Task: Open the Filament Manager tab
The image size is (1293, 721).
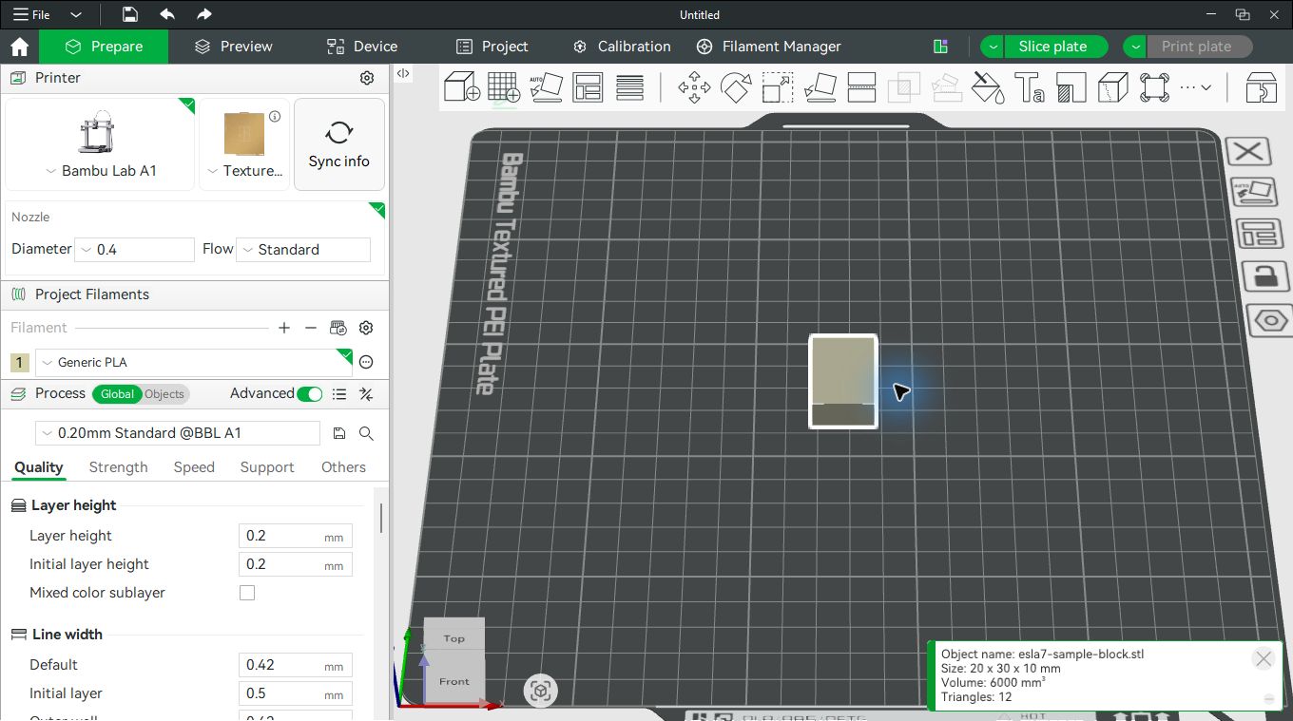Action: pos(769,47)
